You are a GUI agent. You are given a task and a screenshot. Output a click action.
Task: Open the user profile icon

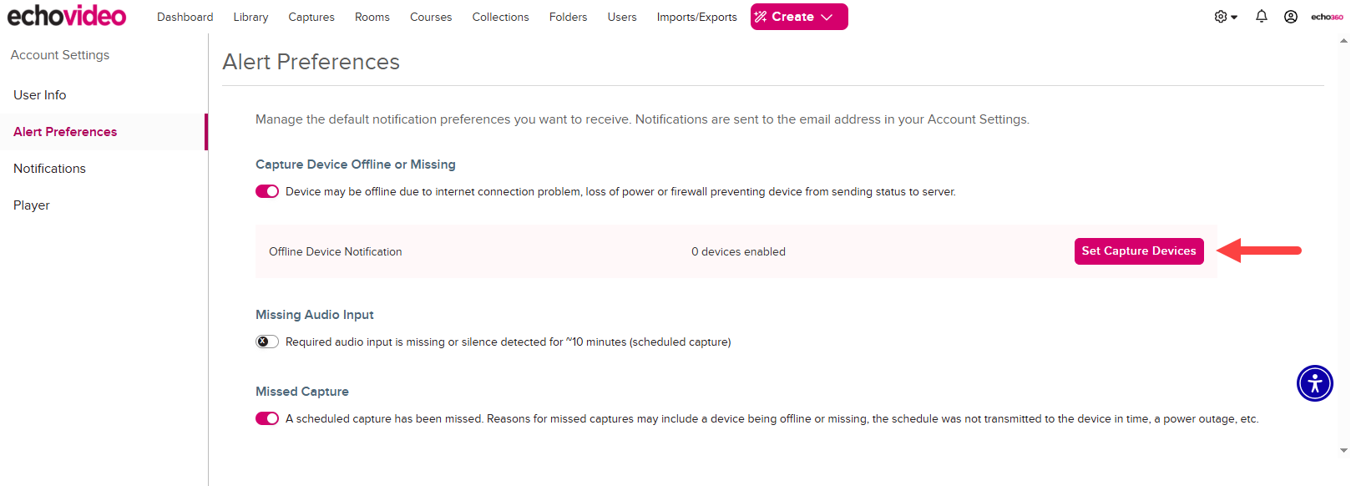coord(1290,17)
